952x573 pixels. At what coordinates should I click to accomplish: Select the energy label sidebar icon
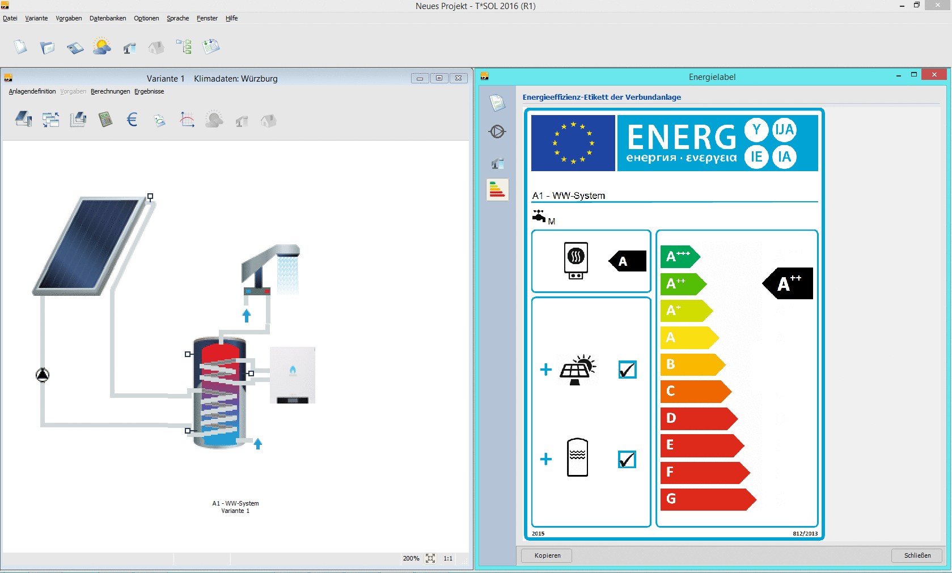coord(497,189)
